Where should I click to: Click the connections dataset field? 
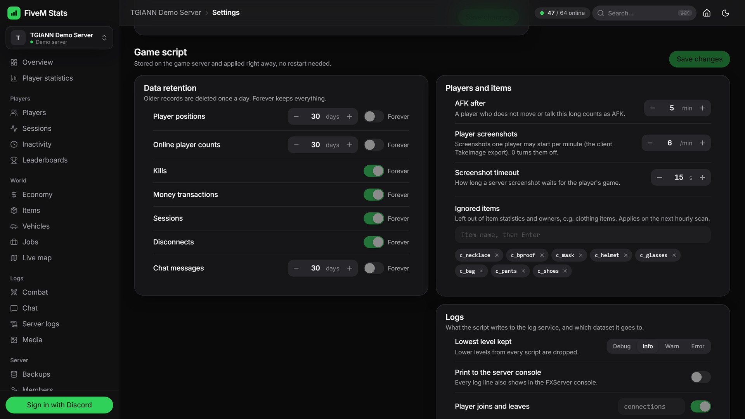click(651, 407)
